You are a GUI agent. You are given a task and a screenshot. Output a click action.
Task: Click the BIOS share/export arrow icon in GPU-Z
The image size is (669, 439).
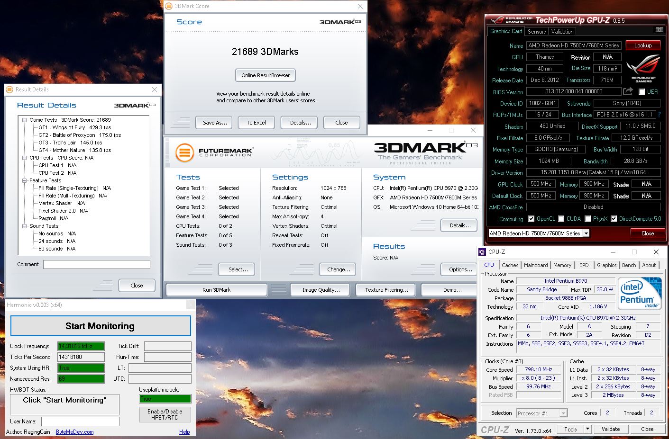628,91
